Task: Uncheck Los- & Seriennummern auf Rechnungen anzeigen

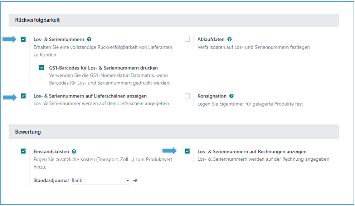Action: pyautogui.click(x=187, y=151)
